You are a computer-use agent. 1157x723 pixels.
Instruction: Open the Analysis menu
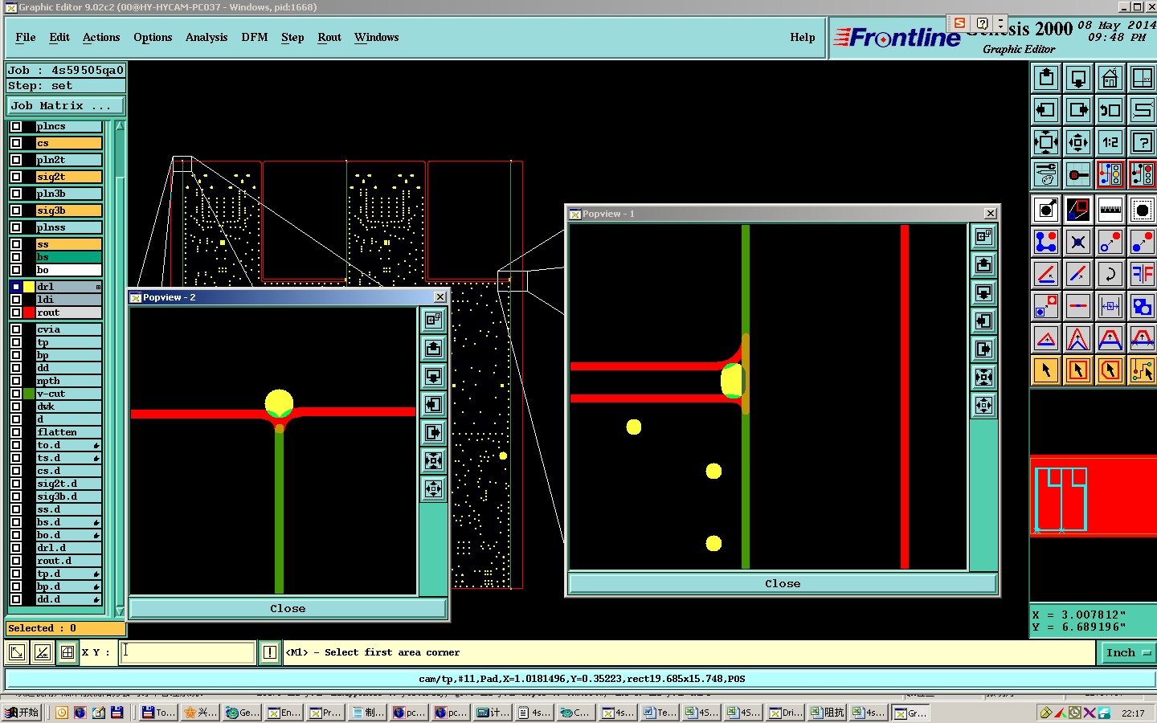click(206, 37)
